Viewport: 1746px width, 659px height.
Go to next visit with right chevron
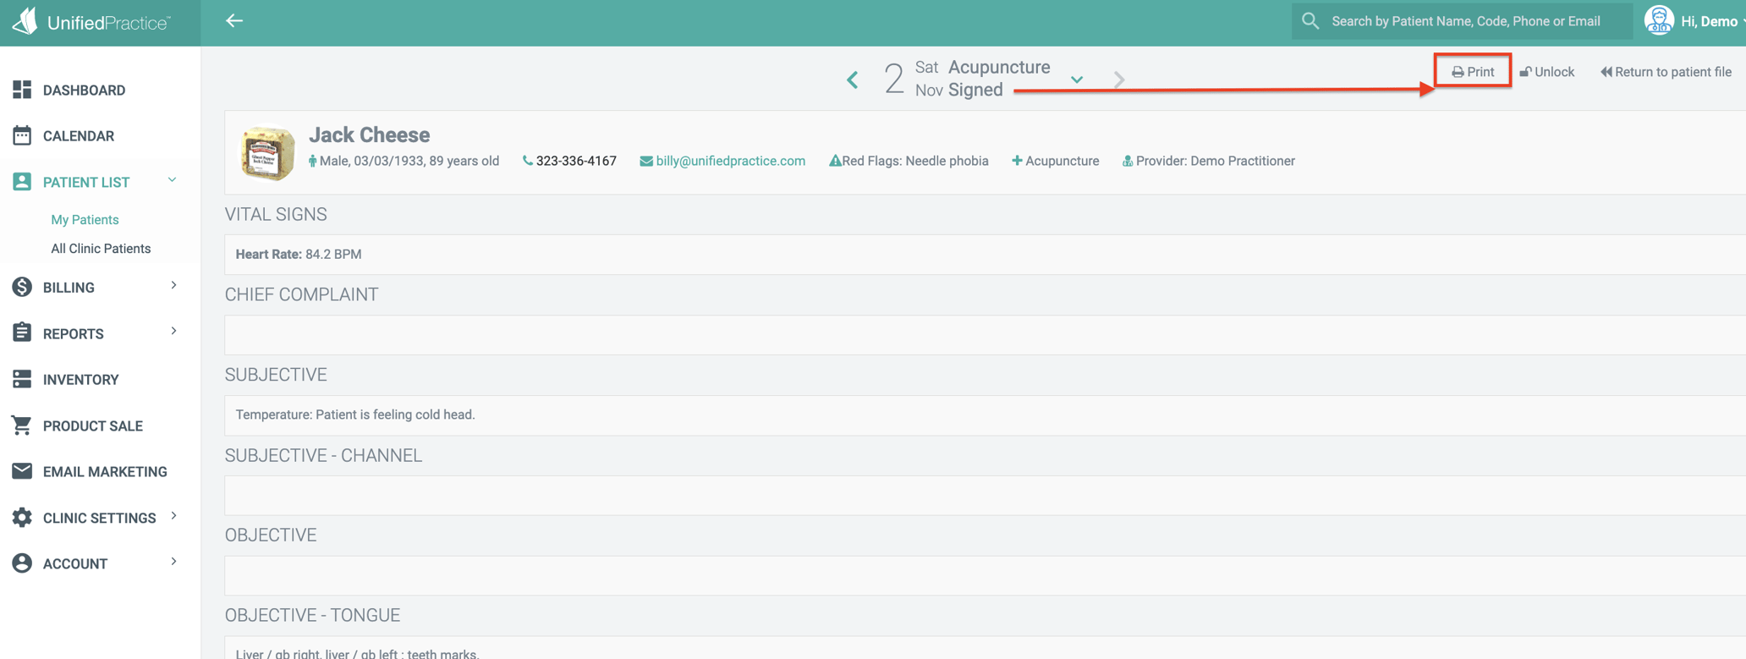(1119, 80)
